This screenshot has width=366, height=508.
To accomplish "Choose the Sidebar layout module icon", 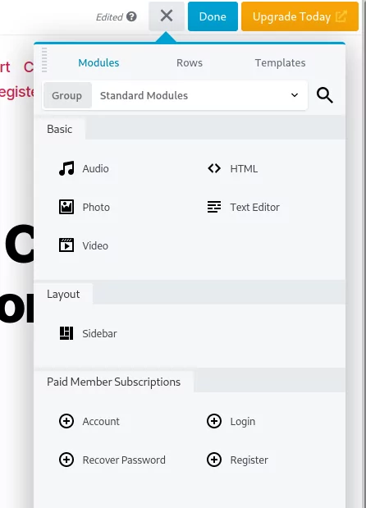I will click(x=66, y=333).
